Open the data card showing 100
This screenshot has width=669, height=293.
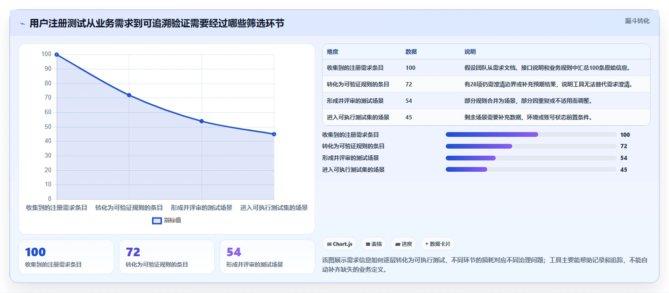click(x=66, y=257)
